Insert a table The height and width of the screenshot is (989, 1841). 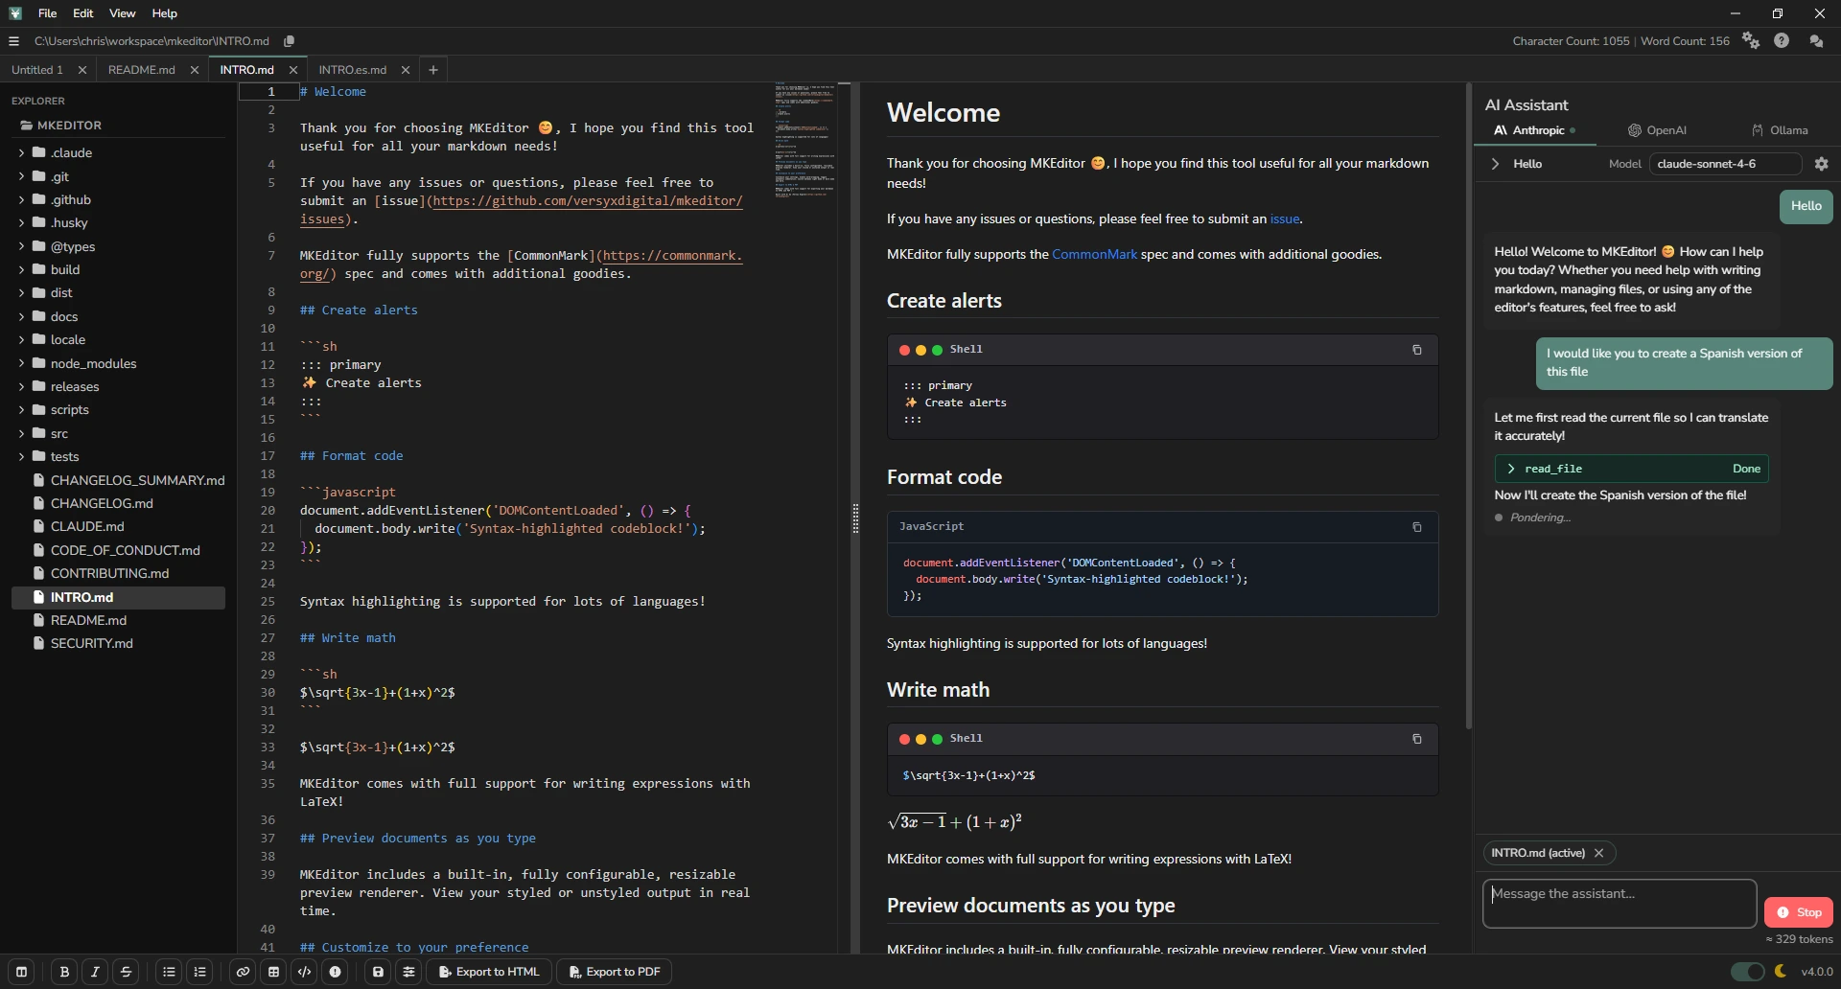pyautogui.click(x=273, y=972)
